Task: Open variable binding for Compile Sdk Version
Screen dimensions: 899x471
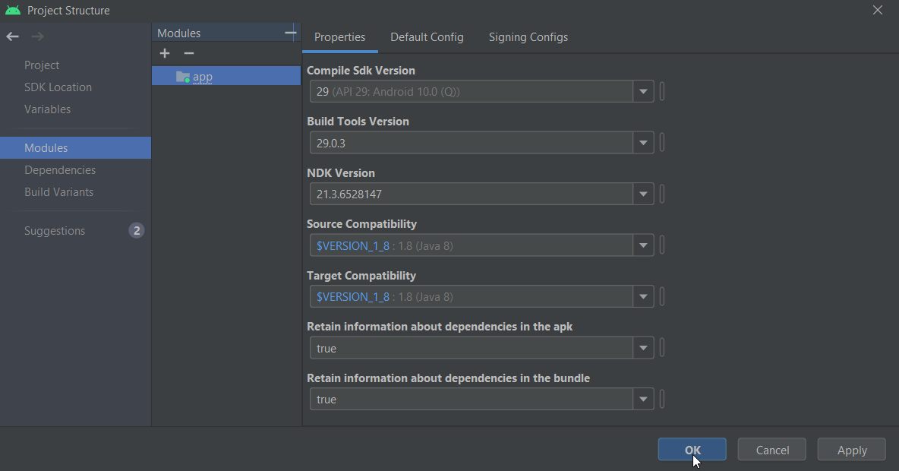Action: tap(662, 92)
